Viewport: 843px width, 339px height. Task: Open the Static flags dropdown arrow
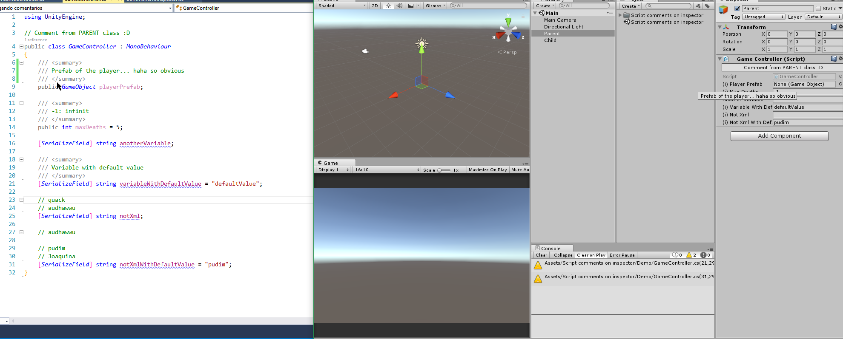click(x=840, y=8)
